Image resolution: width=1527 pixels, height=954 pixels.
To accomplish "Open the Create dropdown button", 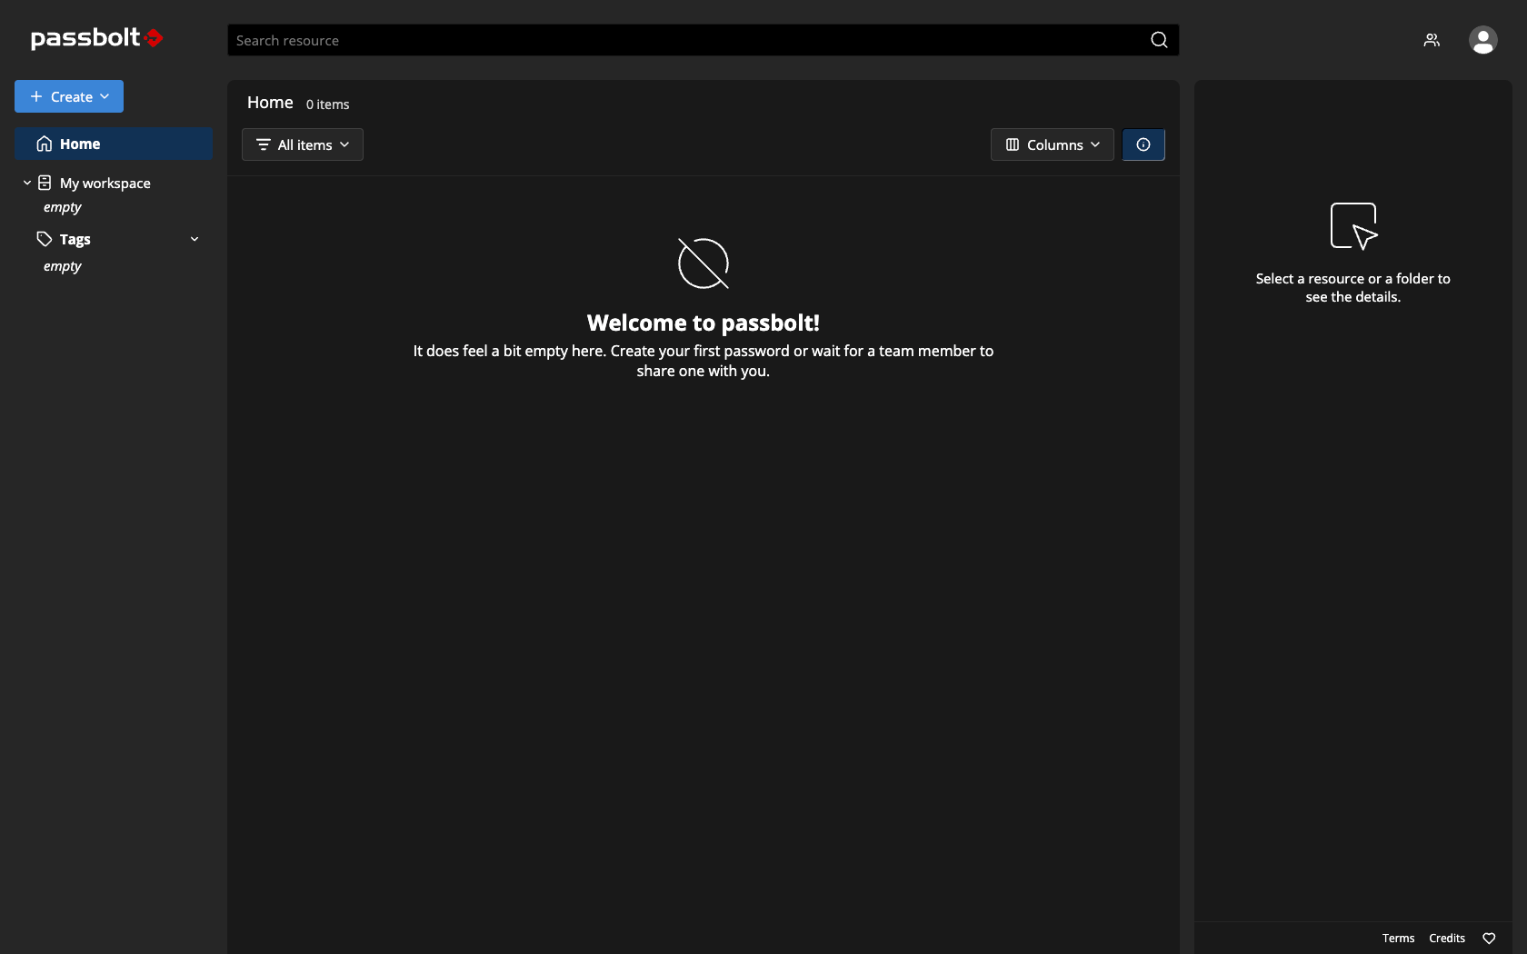I will 69,96.
